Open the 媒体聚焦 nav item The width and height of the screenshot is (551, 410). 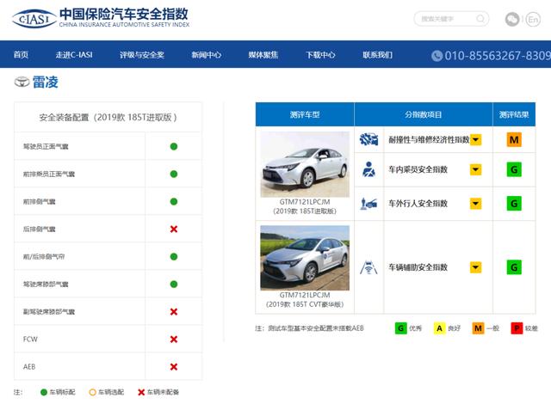click(x=263, y=55)
